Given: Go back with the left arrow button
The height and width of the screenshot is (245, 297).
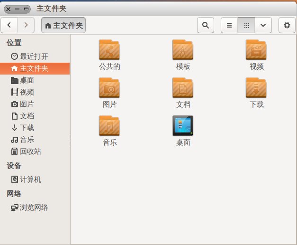Looking at the screenshot, I should [x=9, y=25].
